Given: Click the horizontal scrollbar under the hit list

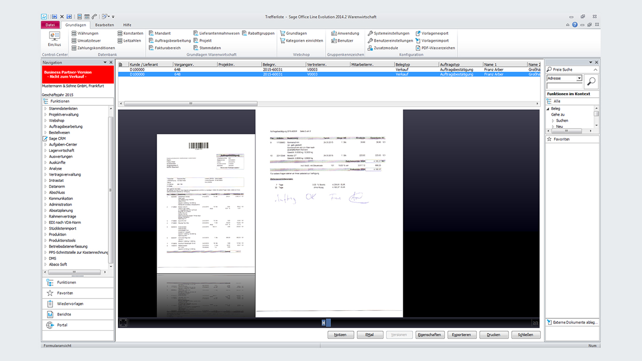Looking at the screenshot, I should point(190,103).
